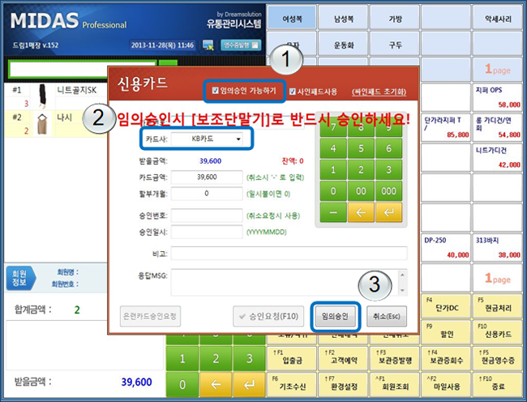527x402 pixels.
Task: Cancel with the 취소(Esc) button
Action: click(387, 316)
